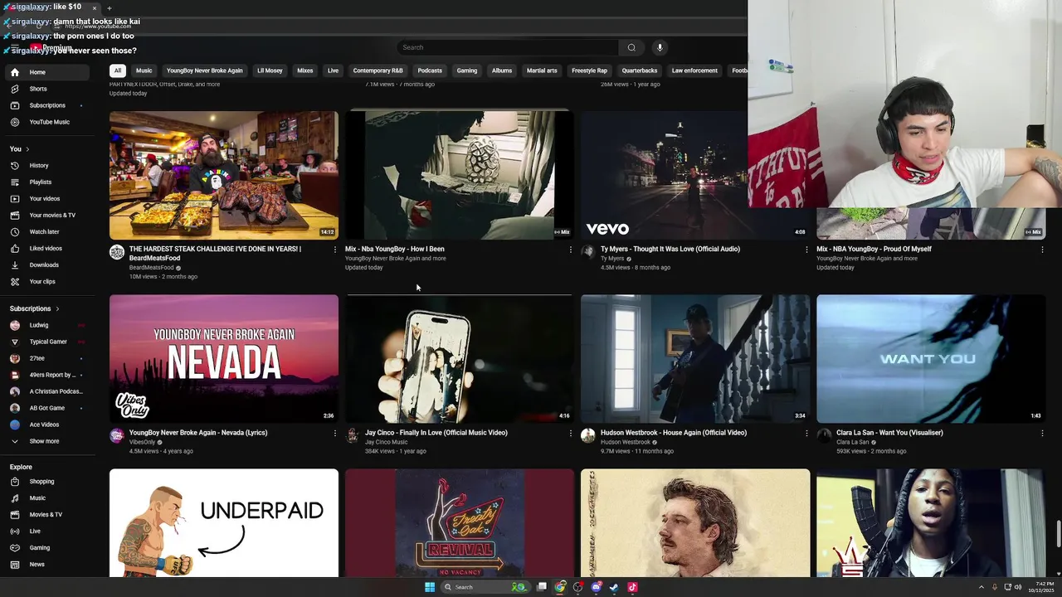This screenshot has width=1062, height=597.
Task: Expand the Subscriptions section header
Action: [35, 308]
